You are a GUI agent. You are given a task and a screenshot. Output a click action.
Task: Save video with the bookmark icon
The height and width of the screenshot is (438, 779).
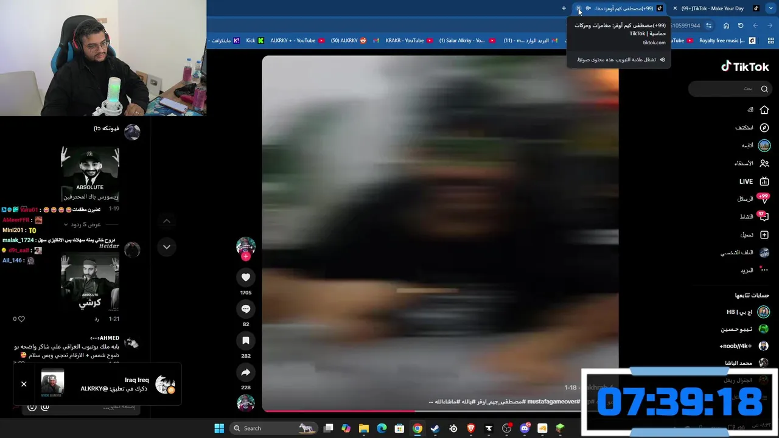click(246, 341)
